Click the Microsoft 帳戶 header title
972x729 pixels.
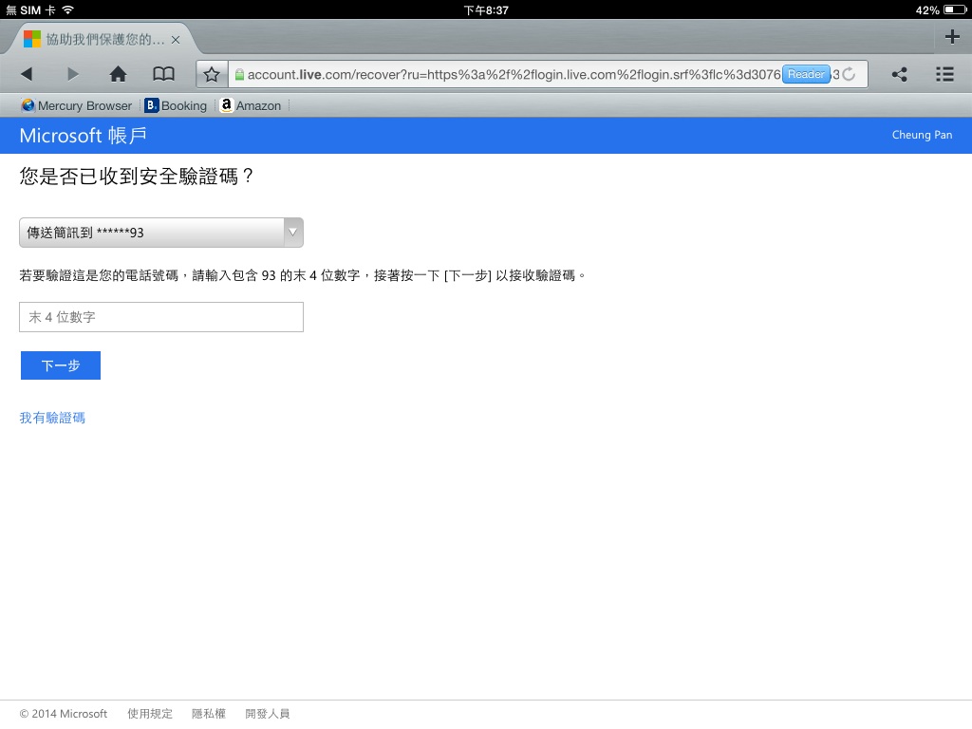[x=84, y=135]
